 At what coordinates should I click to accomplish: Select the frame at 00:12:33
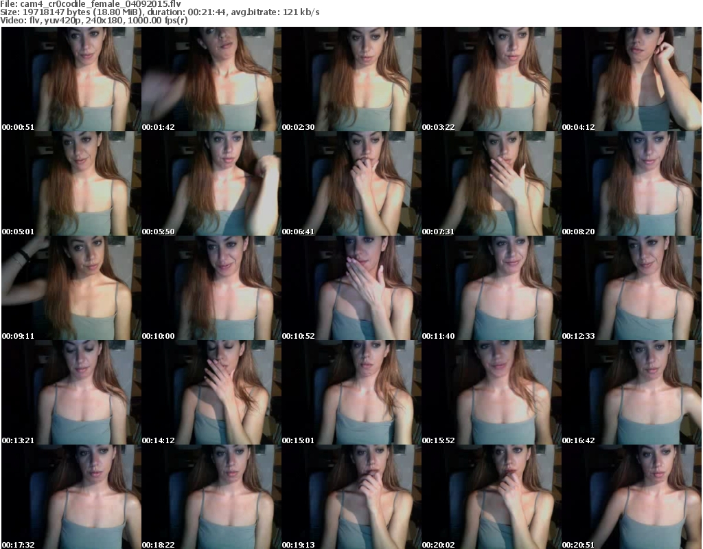pyautogui.click(x=632, y=288)
